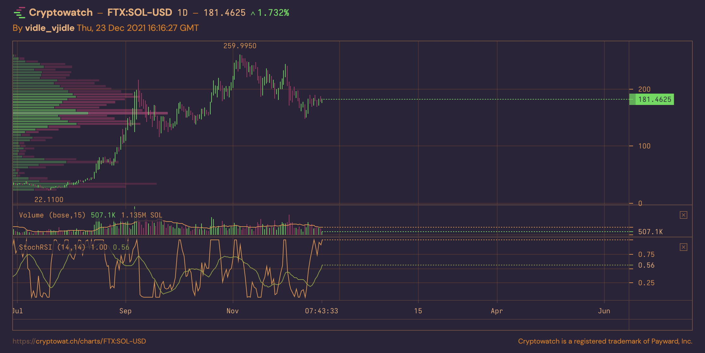
Task: Close the StochRSI indicator panel
Action: [683, 247]
